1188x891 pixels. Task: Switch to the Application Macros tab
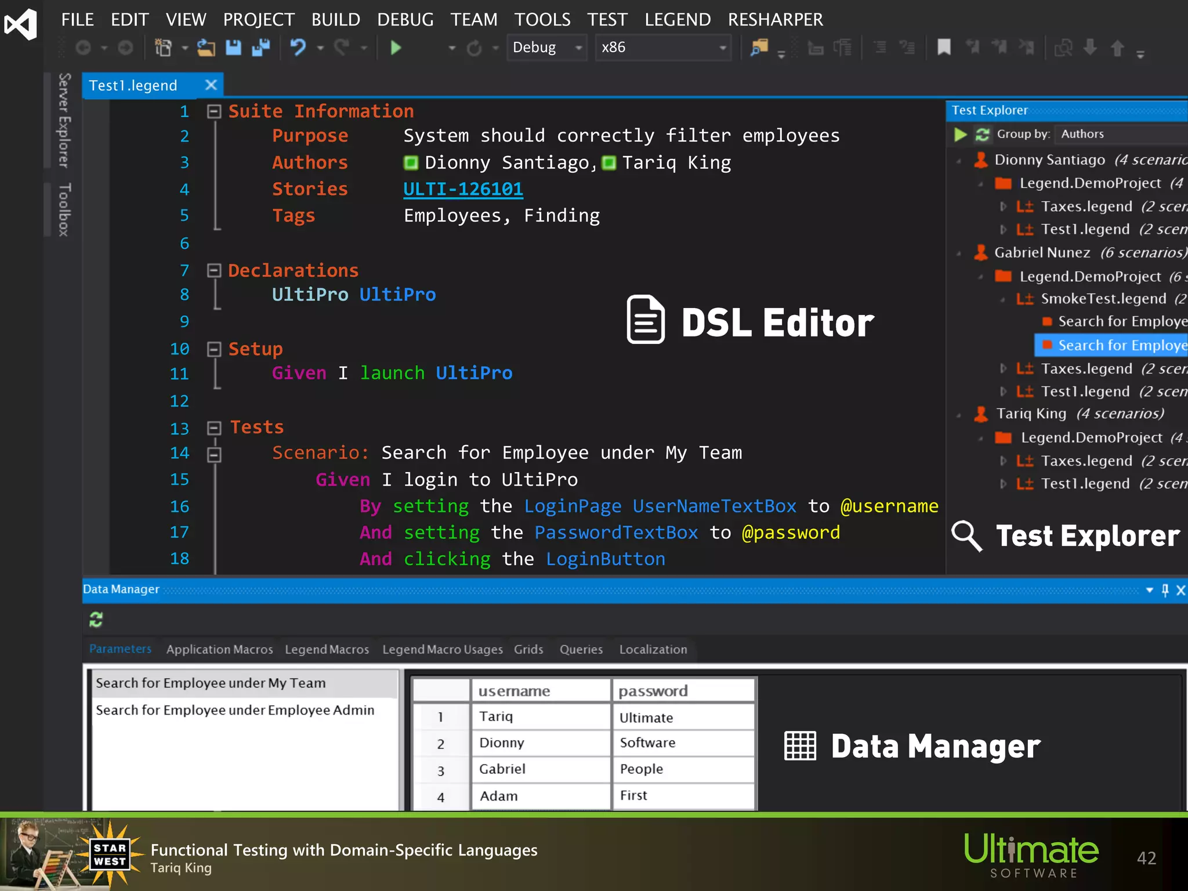pyautogui.click(x=219, y=650)
